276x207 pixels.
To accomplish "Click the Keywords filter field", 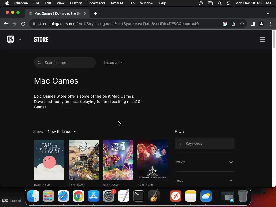I will [205, 143].
